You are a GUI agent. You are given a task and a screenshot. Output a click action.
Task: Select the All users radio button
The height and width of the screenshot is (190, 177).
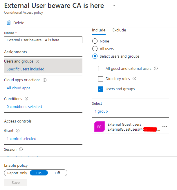pyautogui.click(x=95, y=49)
